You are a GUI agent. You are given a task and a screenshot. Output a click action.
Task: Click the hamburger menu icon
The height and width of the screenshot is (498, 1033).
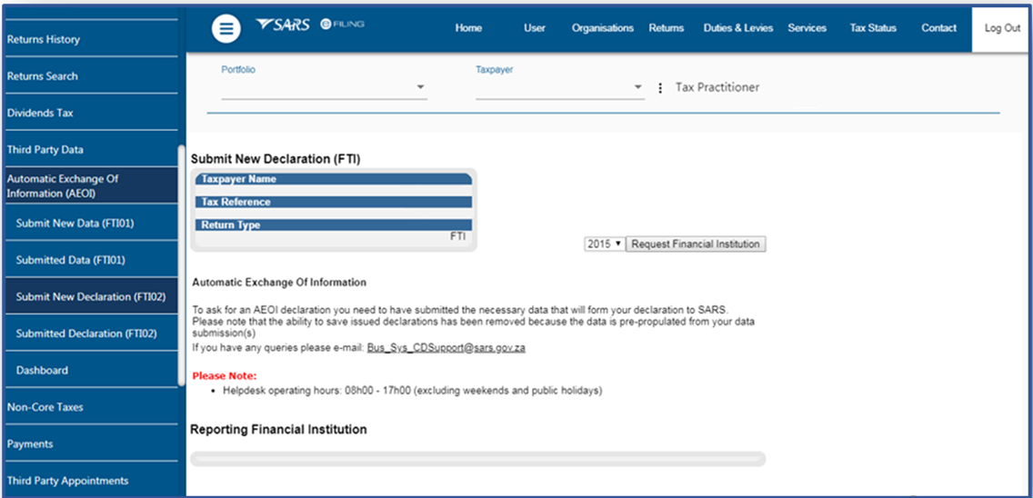(x=226, y=28)
